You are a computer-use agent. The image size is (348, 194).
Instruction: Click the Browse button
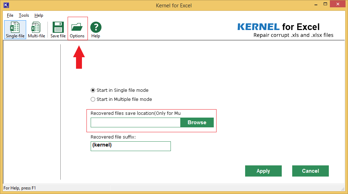197,122
